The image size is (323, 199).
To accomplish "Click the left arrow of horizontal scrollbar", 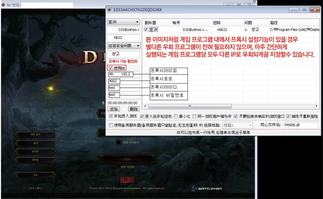I will click(145, 106).
